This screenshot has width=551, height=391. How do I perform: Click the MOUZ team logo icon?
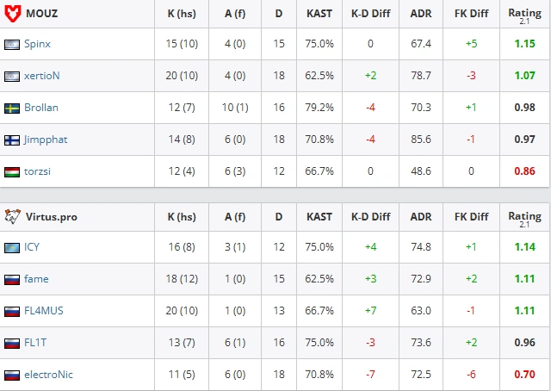pos(13,14)
